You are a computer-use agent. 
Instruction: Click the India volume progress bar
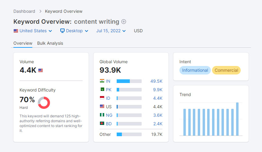[129, 81]
